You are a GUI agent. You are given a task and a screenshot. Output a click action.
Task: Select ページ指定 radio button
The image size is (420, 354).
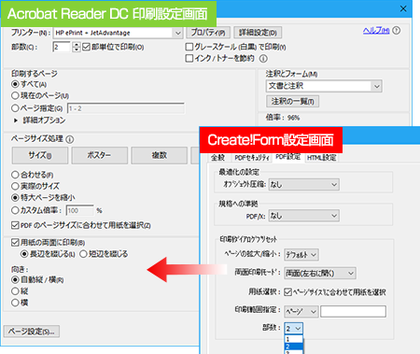point(15,108)
